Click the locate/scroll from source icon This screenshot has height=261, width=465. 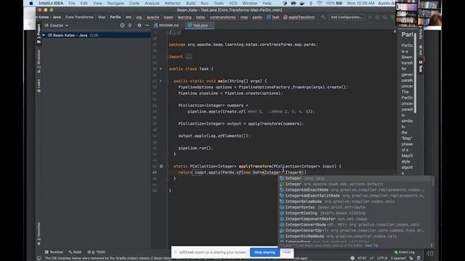click(x=122, y=25)
